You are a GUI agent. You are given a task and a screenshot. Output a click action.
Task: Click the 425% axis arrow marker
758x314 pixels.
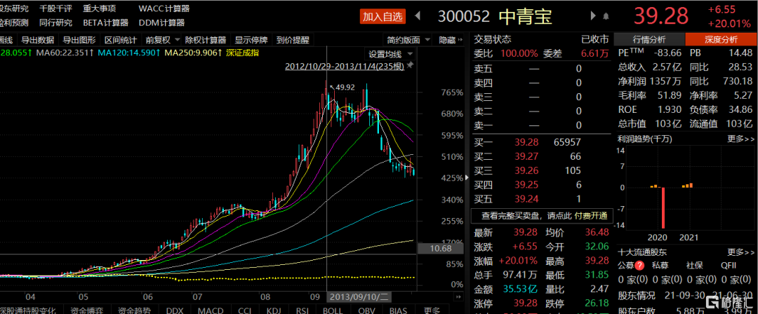click(467, 178)
